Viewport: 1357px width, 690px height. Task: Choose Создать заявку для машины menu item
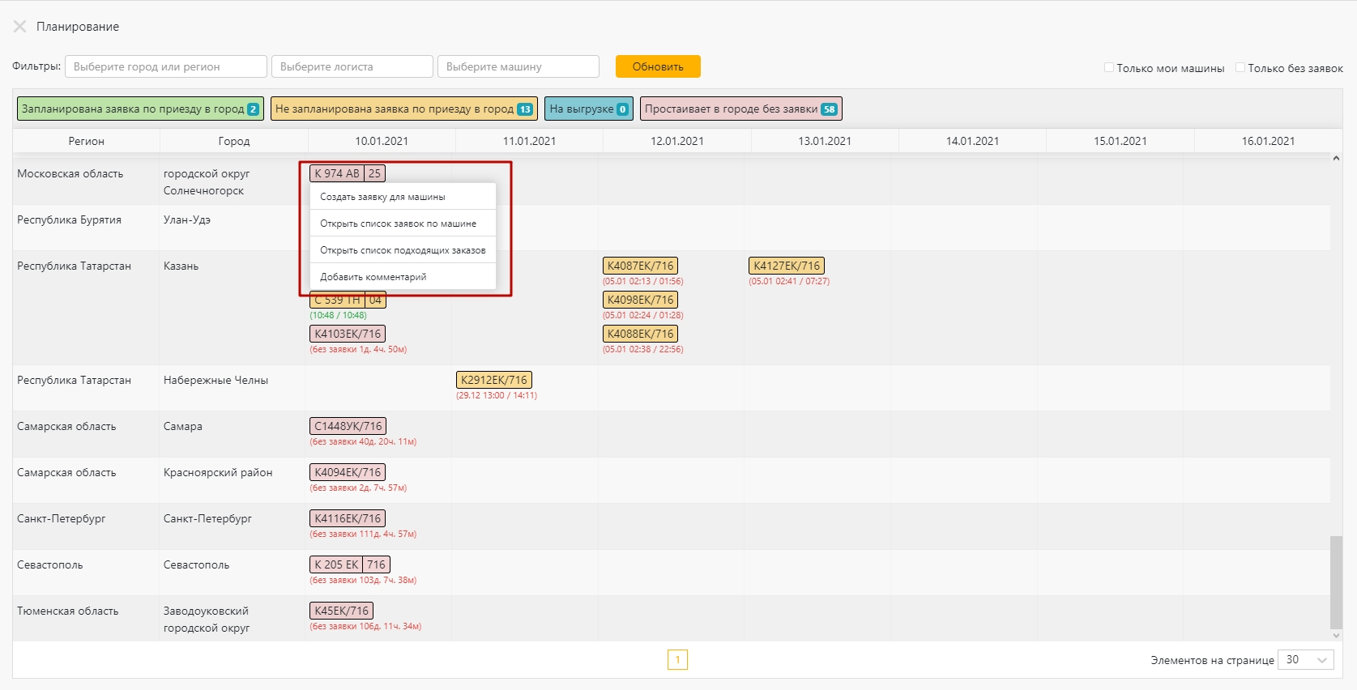pyautogui.click(x=382, y=197)
